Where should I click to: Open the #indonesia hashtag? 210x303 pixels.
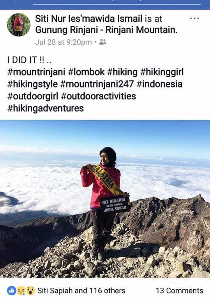click(159, 84)
